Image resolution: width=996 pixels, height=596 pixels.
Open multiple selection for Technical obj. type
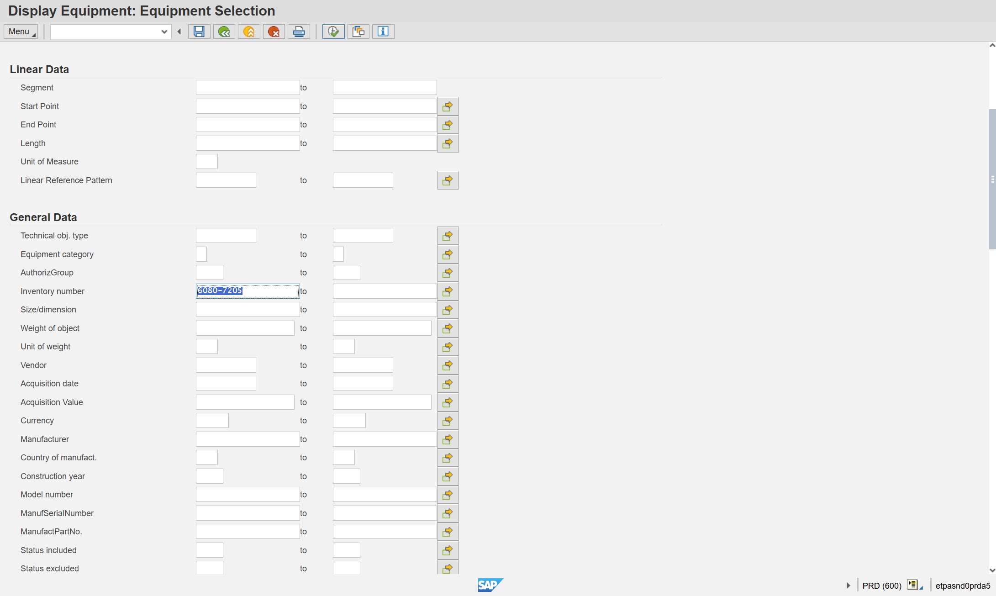[448, 236]
